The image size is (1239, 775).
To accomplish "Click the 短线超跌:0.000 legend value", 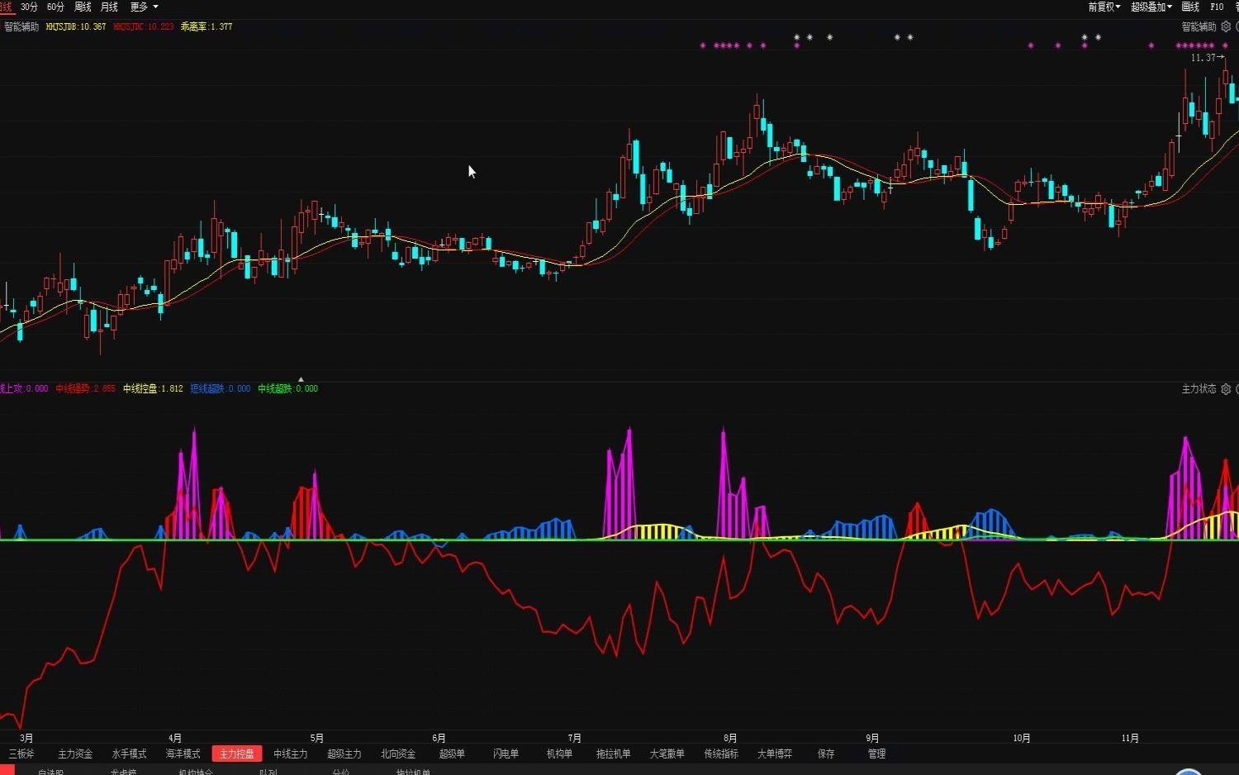I will [221, 388].
